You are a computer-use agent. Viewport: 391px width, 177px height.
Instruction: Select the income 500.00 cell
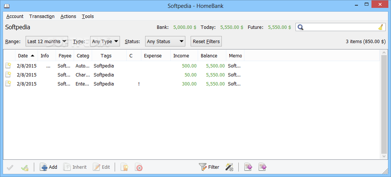[189, 66]
